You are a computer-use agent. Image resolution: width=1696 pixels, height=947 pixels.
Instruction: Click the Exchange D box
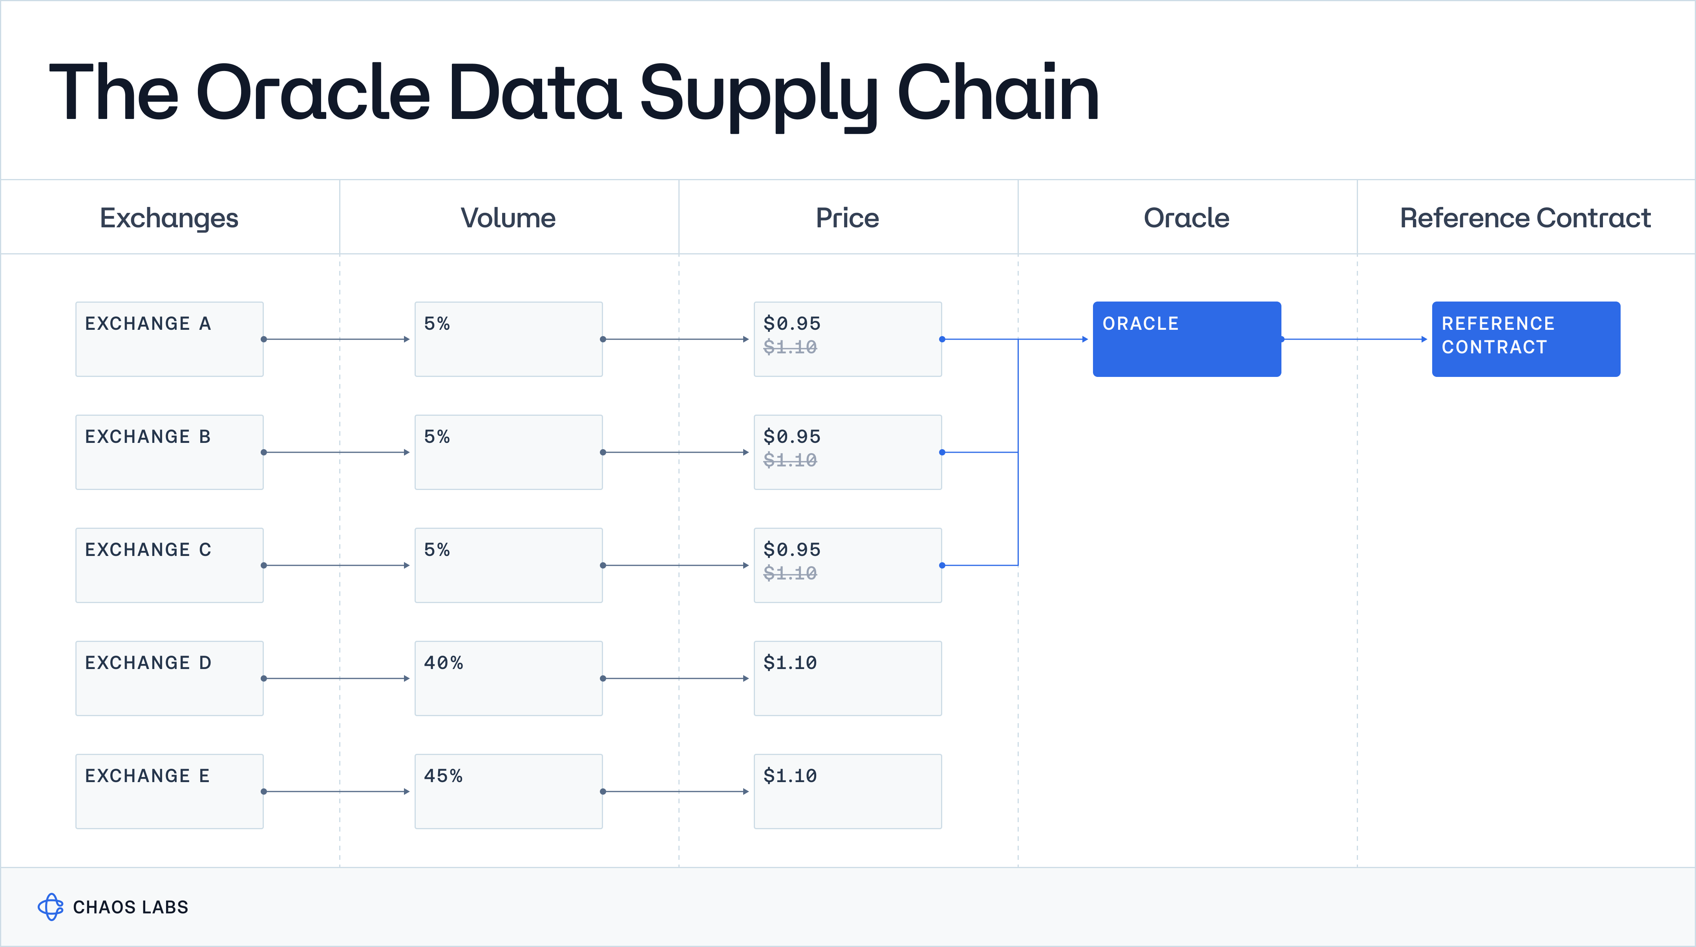(169, 678)
